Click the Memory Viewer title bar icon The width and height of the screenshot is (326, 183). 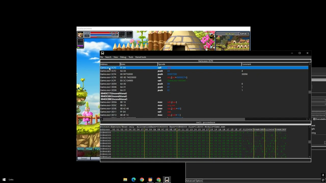tap(102, 53)
